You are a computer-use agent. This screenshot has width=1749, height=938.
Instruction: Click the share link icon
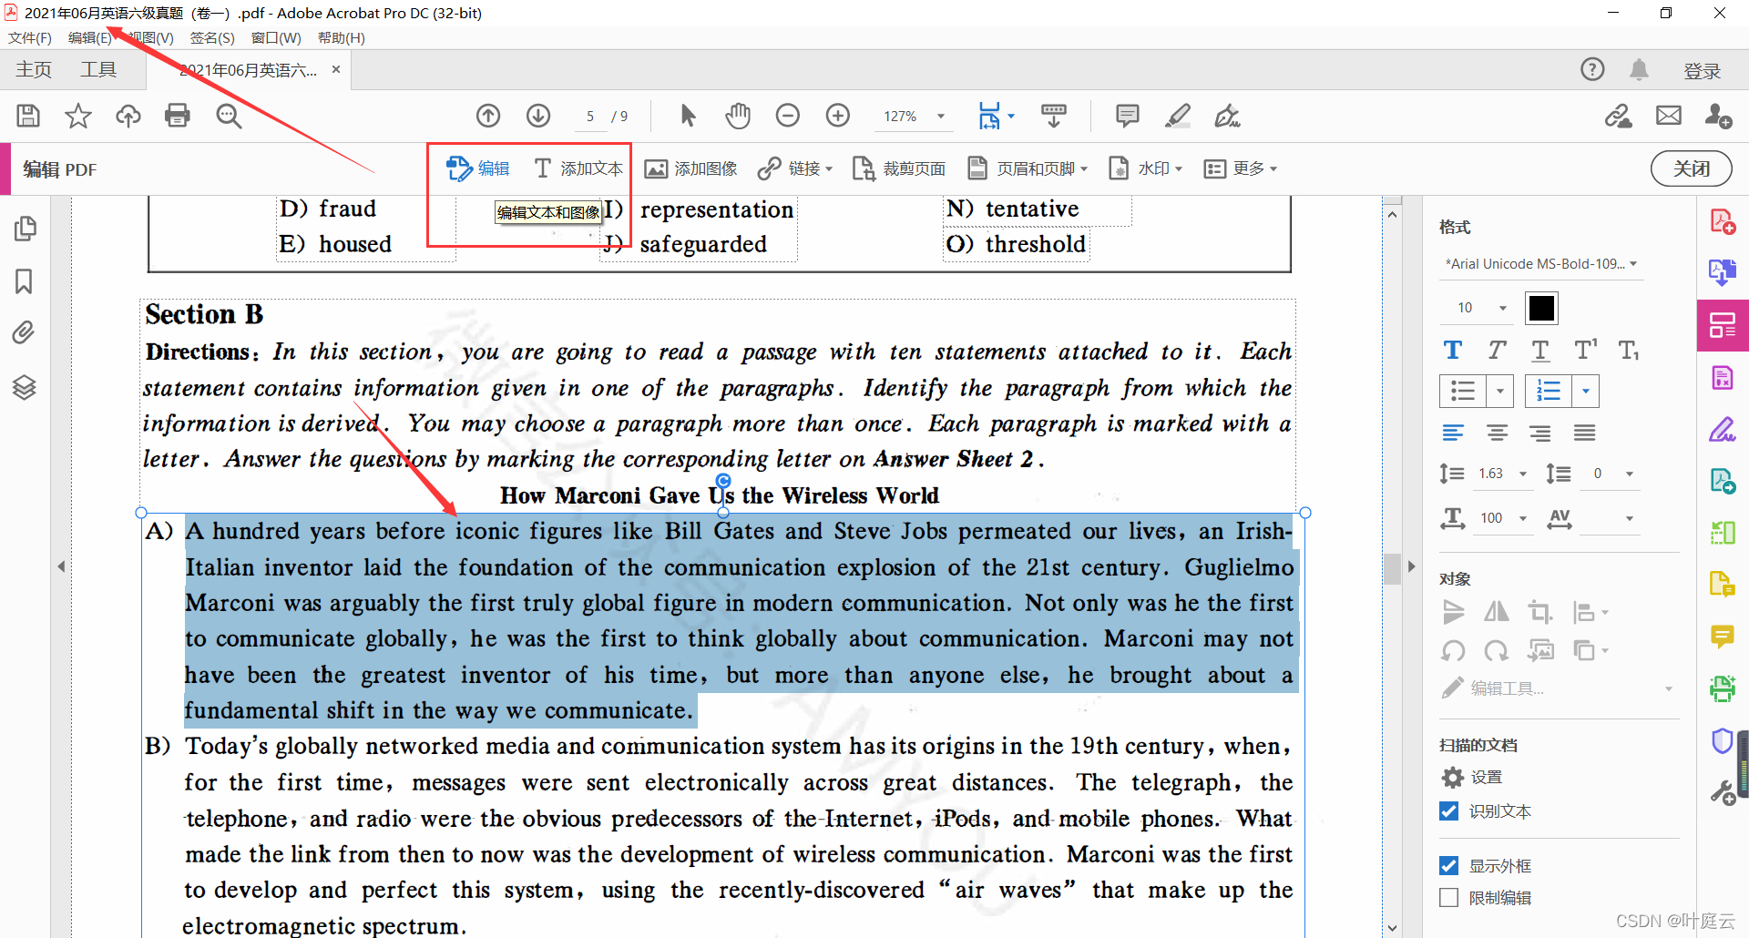(x=1619, y=116)
